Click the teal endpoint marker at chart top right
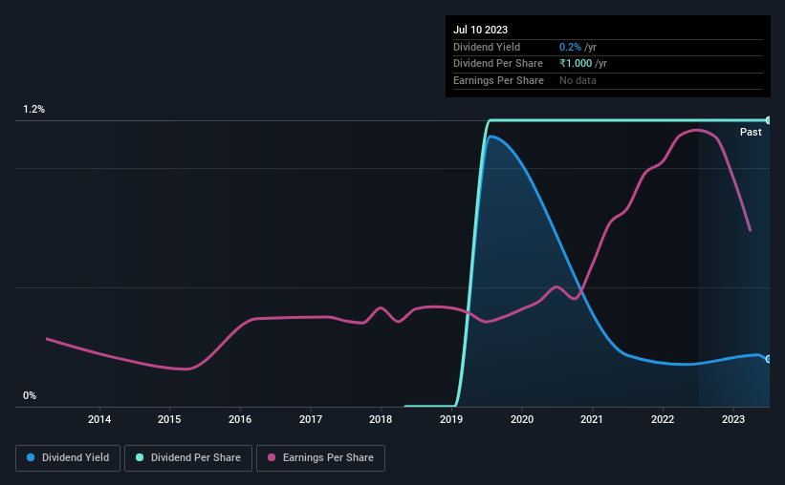This screenshot has height=485, width=785. [768, 120]
